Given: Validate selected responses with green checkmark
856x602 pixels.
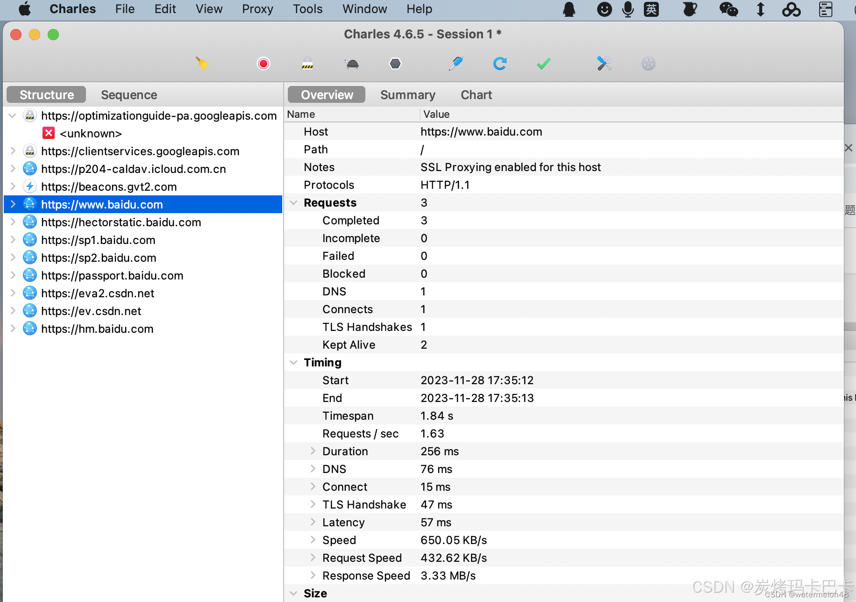Looking at the screenshot, I should click(543, 64).
